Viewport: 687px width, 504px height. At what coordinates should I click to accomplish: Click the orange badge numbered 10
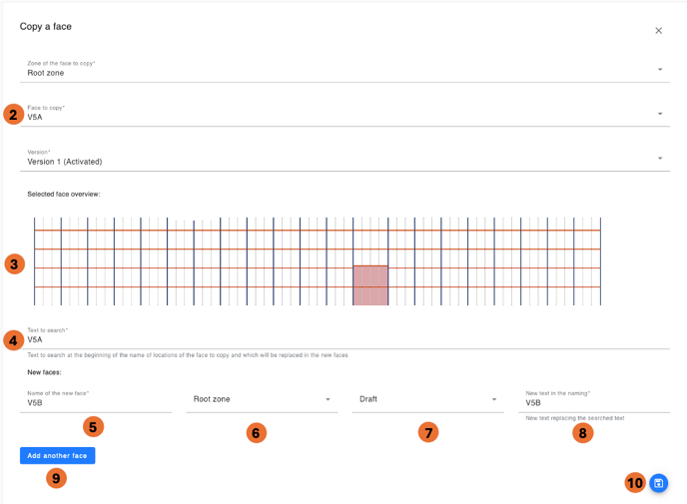tap(635, 483)
